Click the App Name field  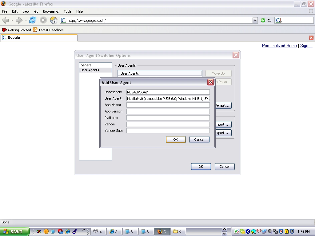coord(168,105)
